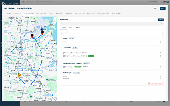Screen dimensions: 170x106
Task: Click the Route Plan Title input field
Action: coord(112,33)
